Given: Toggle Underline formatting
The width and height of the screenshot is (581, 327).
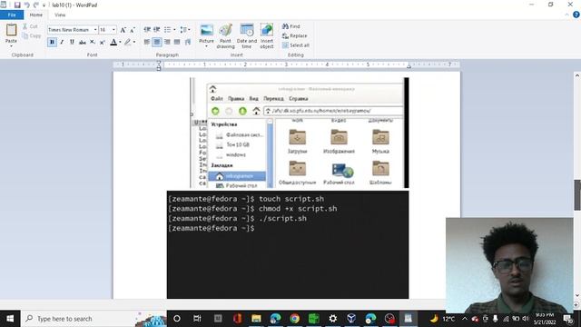Looking at the screenshot, I should tap(72, 43).
